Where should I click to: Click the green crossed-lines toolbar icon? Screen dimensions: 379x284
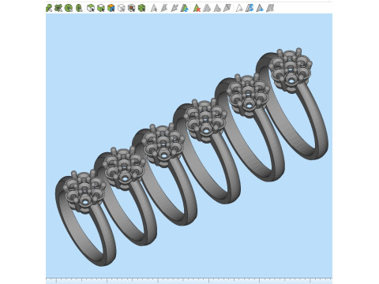click(58, 8)
